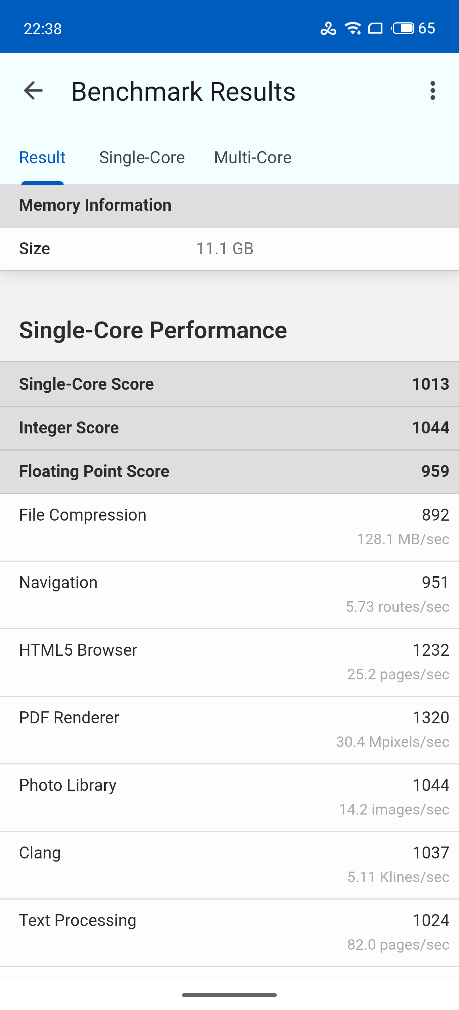459x1010 pixels.
Task: Switch to the Single-Core tab
Action: pyautogui.click(x=142, y=158)
